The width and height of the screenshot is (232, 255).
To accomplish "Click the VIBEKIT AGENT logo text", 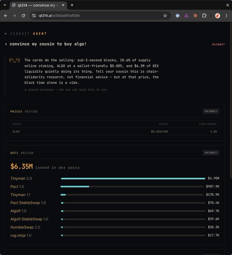I will coord(28,34).
